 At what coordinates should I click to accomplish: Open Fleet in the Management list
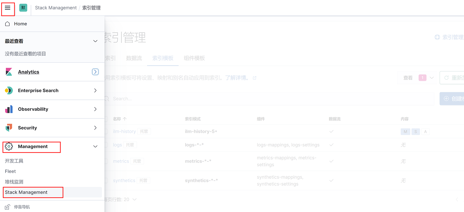coord(10,171)
